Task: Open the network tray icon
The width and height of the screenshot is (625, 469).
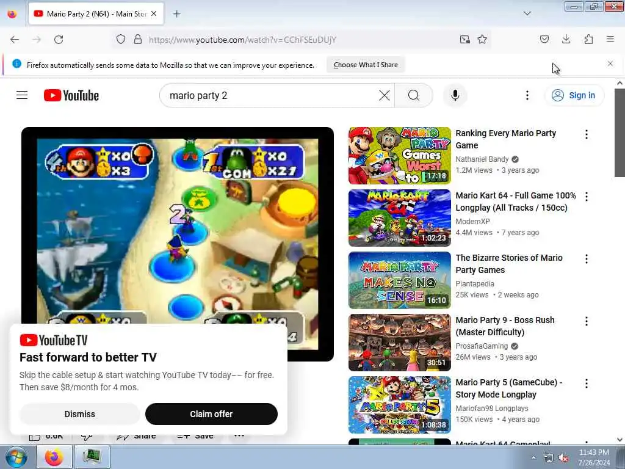Action: tap(549, 458)
